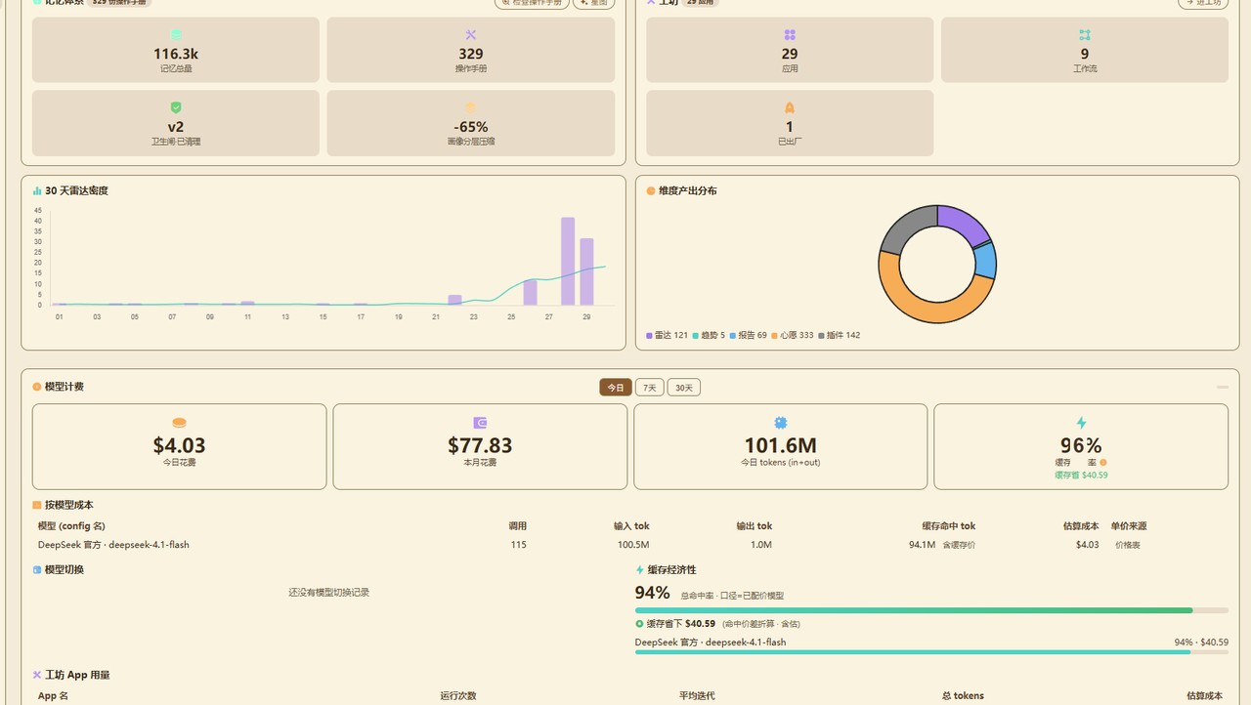Click the 还没有模型切换记录 message
Viewport: 1251px width, 705px height.
pyautogui.click(x=329, y=593)
